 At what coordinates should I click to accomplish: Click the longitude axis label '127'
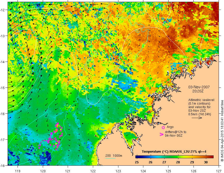point(219,171)
